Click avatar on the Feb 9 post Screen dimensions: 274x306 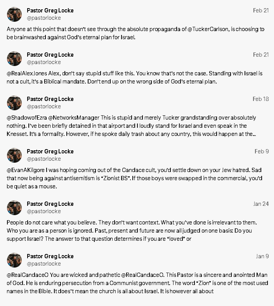14,155
